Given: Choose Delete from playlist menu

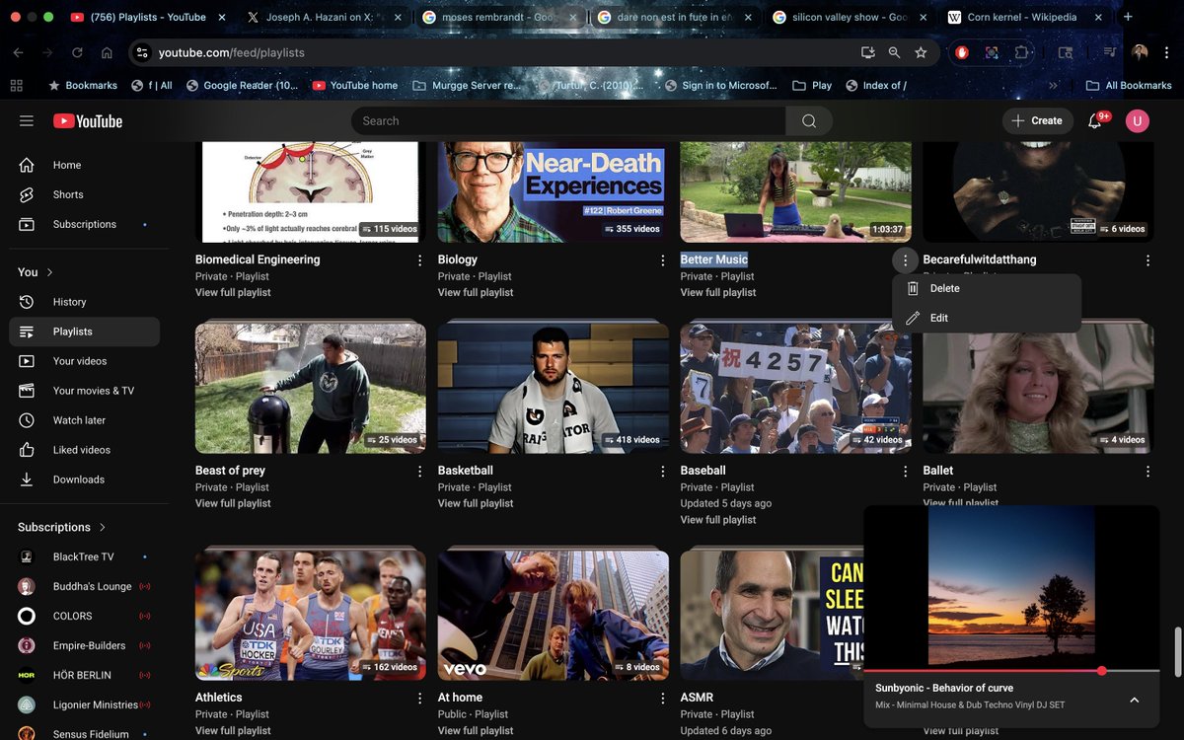Looking at the screenshot, I should [987, 288].
